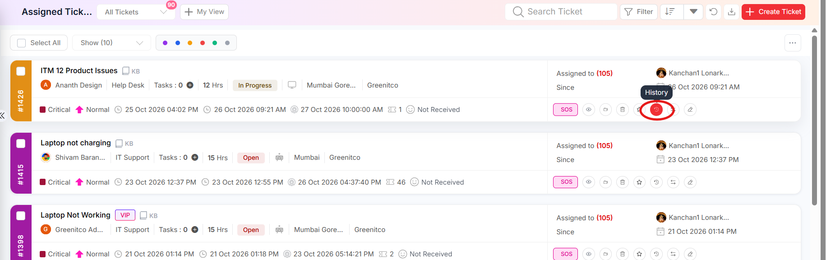Trigger SOS on Laptop not charging ticket

[x=566, y=182]
